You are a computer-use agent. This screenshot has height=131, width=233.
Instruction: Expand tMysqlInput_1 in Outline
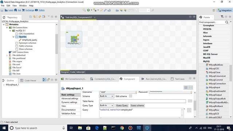coord(4,85)
